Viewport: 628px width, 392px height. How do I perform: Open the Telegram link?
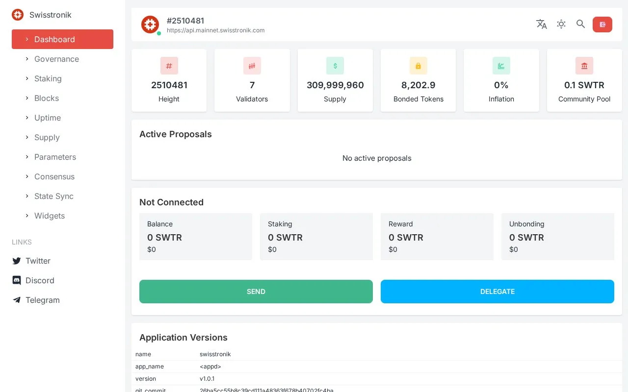pos(43,300)
